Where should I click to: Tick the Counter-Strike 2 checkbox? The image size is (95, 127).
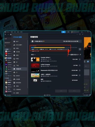coord(80,59)
